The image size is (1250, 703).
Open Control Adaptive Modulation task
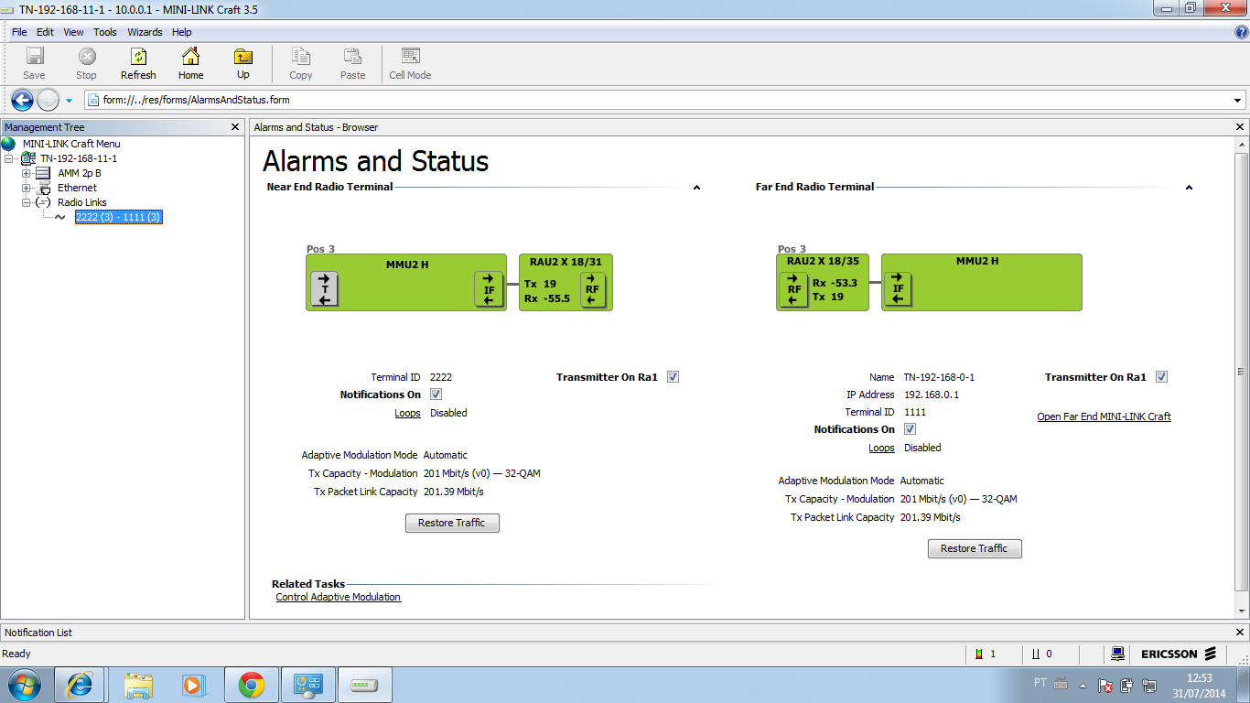339,597
